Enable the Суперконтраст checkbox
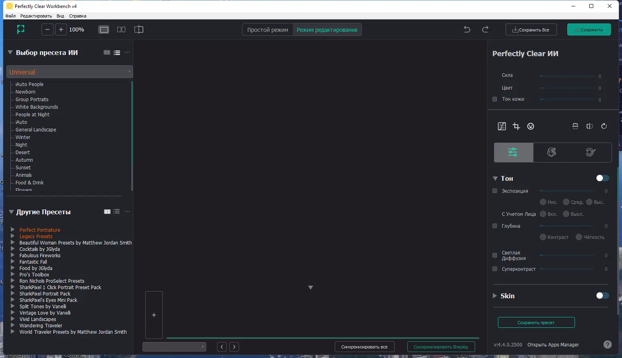622x358 pixels. click(x=495, y=269)
